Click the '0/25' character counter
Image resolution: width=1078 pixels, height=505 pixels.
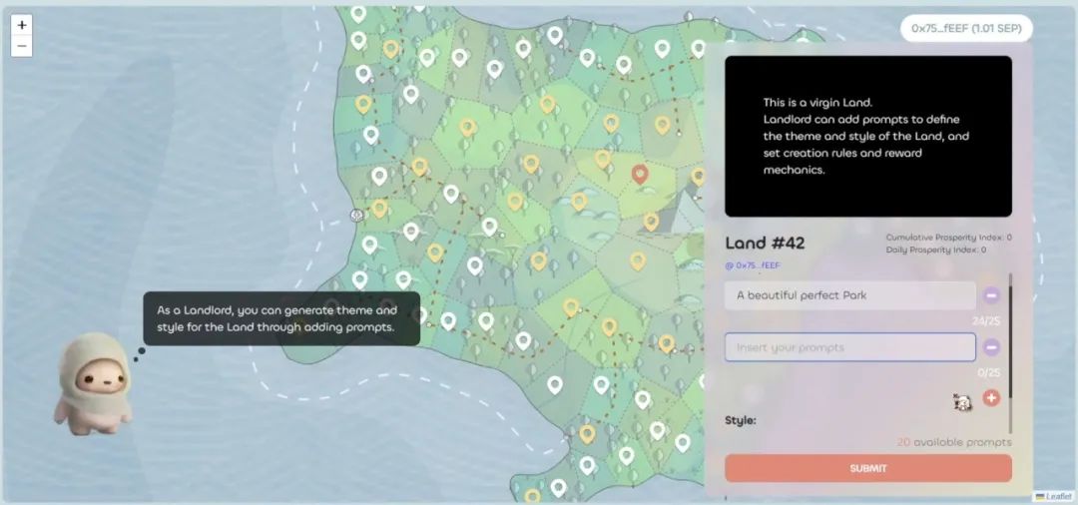click(988, 373)
